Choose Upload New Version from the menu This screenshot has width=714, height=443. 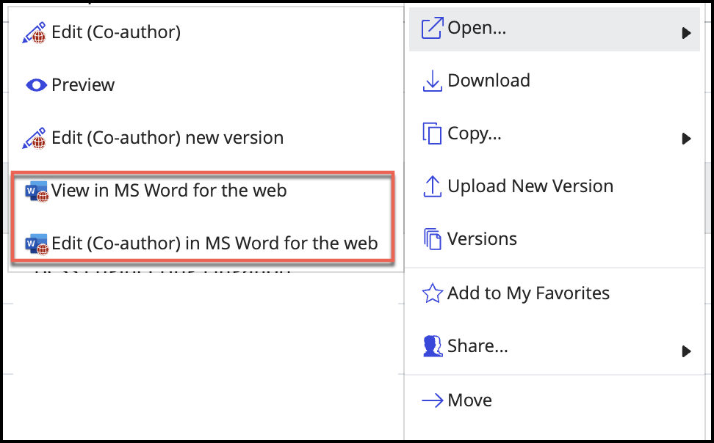click(530, 186)
